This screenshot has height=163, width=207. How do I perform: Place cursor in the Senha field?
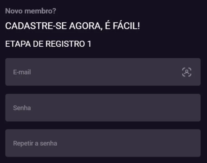click(91, 108)
